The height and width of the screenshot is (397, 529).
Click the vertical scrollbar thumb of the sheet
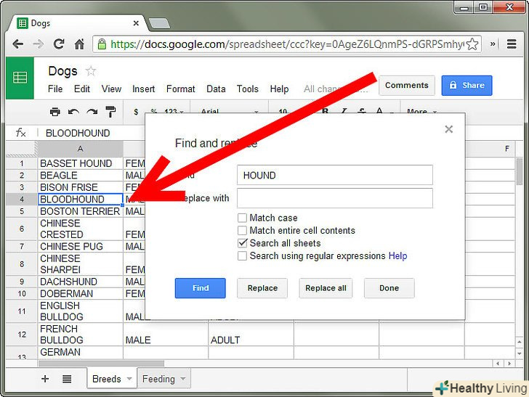pyautogui.click(x=520, y=172)
